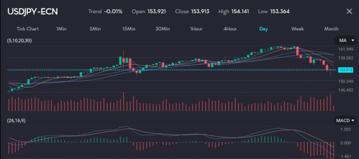Close the USDJPY-ECN chart panel
Screen dimensions: 359x159
pyautogui.click(x=349, y=12)
